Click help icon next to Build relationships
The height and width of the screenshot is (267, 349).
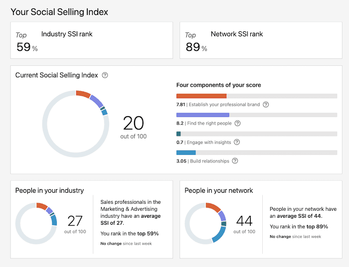click(x=235, y=161)
